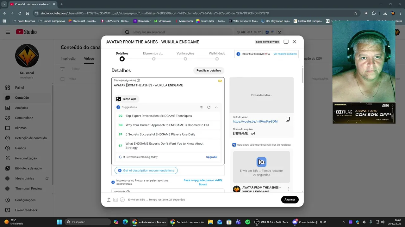This screenshot has width=405, height=227.
Task: Select suggestion "What ENDGAME Experts Don't Want You to Know"
Action: pos(168,146)
